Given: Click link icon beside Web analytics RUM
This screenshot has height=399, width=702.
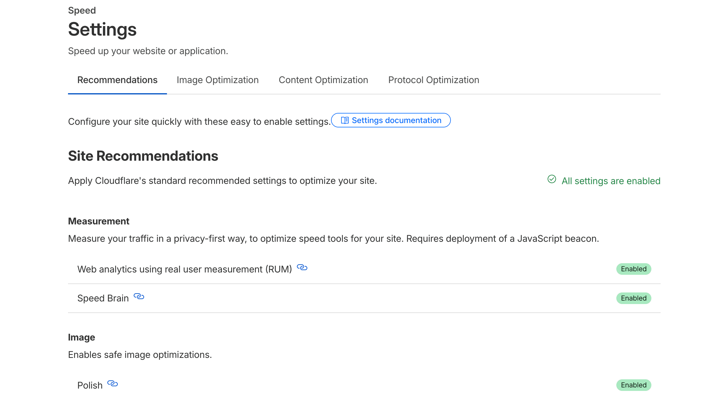Looking at the screenshot, I should (302, 268).
